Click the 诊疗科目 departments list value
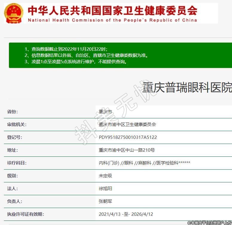The image size is (232, 225). (x=144, y=163)
